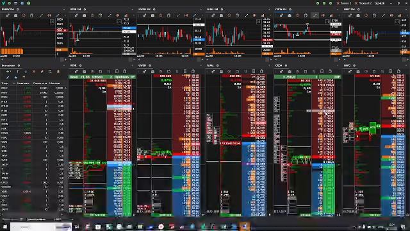Toggle expand box on RUAL chart
410x231 pixels.
(x=259, y=22)
